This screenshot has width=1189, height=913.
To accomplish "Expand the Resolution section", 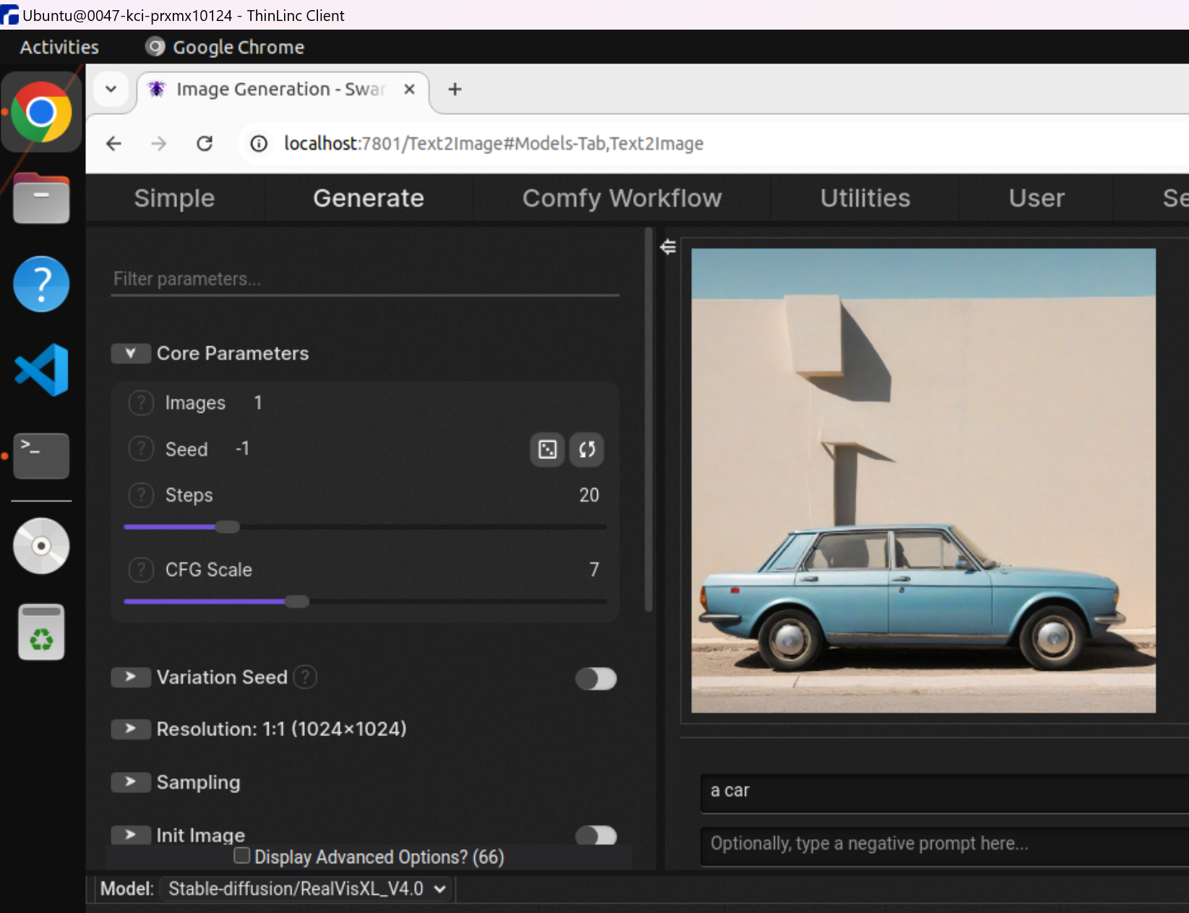I will coord(131,729).
